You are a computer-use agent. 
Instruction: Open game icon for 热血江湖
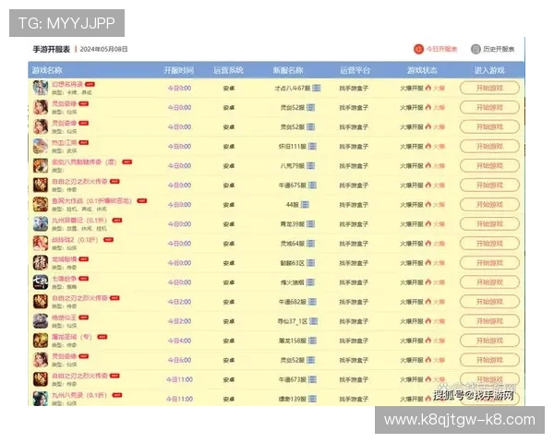pyautogui.click(x=41, y=146)
